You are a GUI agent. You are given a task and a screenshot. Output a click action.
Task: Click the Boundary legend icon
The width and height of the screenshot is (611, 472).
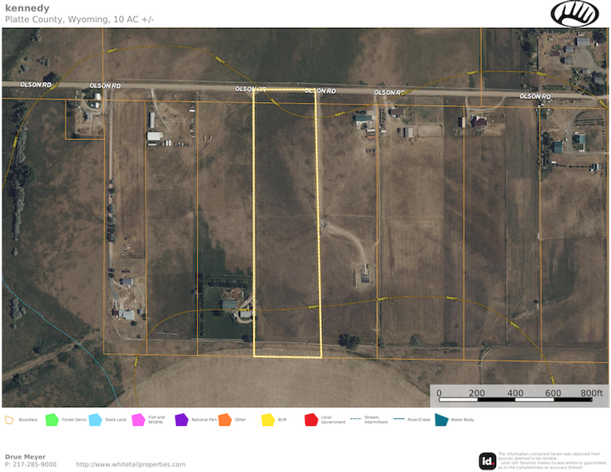pos(10,419)
